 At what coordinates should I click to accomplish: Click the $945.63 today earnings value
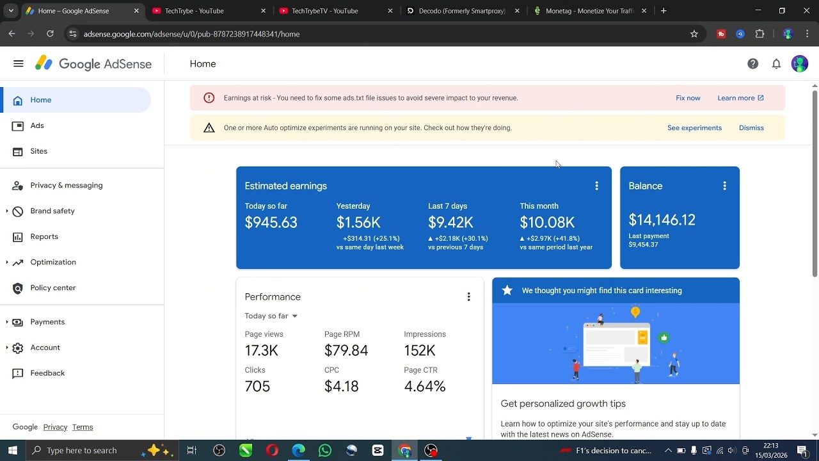271,222
